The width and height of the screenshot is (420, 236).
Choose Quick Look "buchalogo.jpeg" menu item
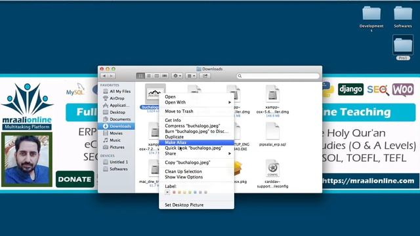click(x=196, y=148)
